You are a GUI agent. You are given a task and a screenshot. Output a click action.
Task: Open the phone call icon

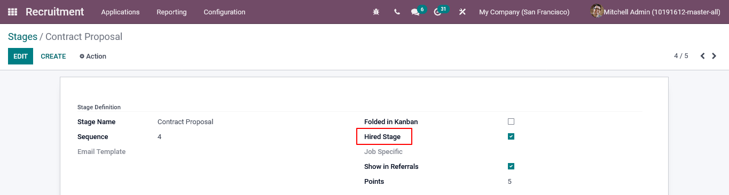(x=397, y=12)
